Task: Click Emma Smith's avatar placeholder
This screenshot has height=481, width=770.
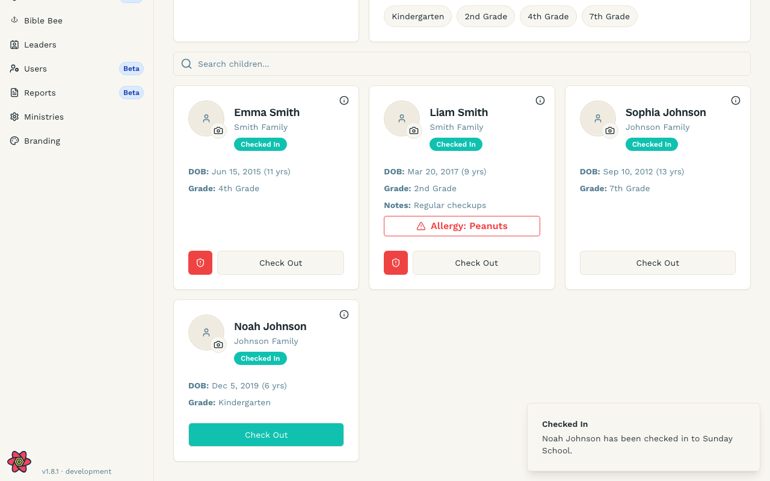Action: click(x=206, y=118)
